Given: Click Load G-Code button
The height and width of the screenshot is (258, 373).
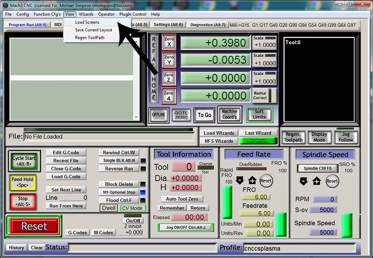Looking at the screenshot, I should (x=66, y=177).
